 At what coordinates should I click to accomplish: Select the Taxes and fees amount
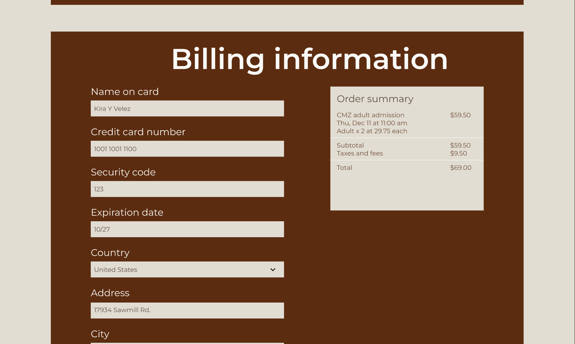click(x=459, y=153)
